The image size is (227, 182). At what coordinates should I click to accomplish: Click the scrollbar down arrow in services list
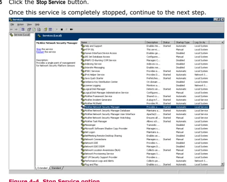[222, 164]
